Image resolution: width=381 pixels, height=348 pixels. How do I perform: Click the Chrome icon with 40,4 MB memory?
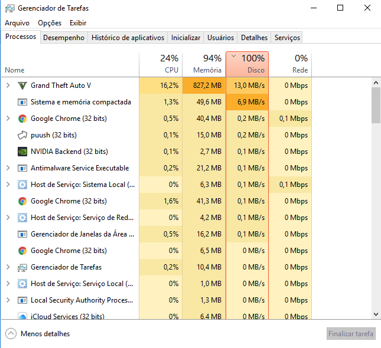click(22, 119)
